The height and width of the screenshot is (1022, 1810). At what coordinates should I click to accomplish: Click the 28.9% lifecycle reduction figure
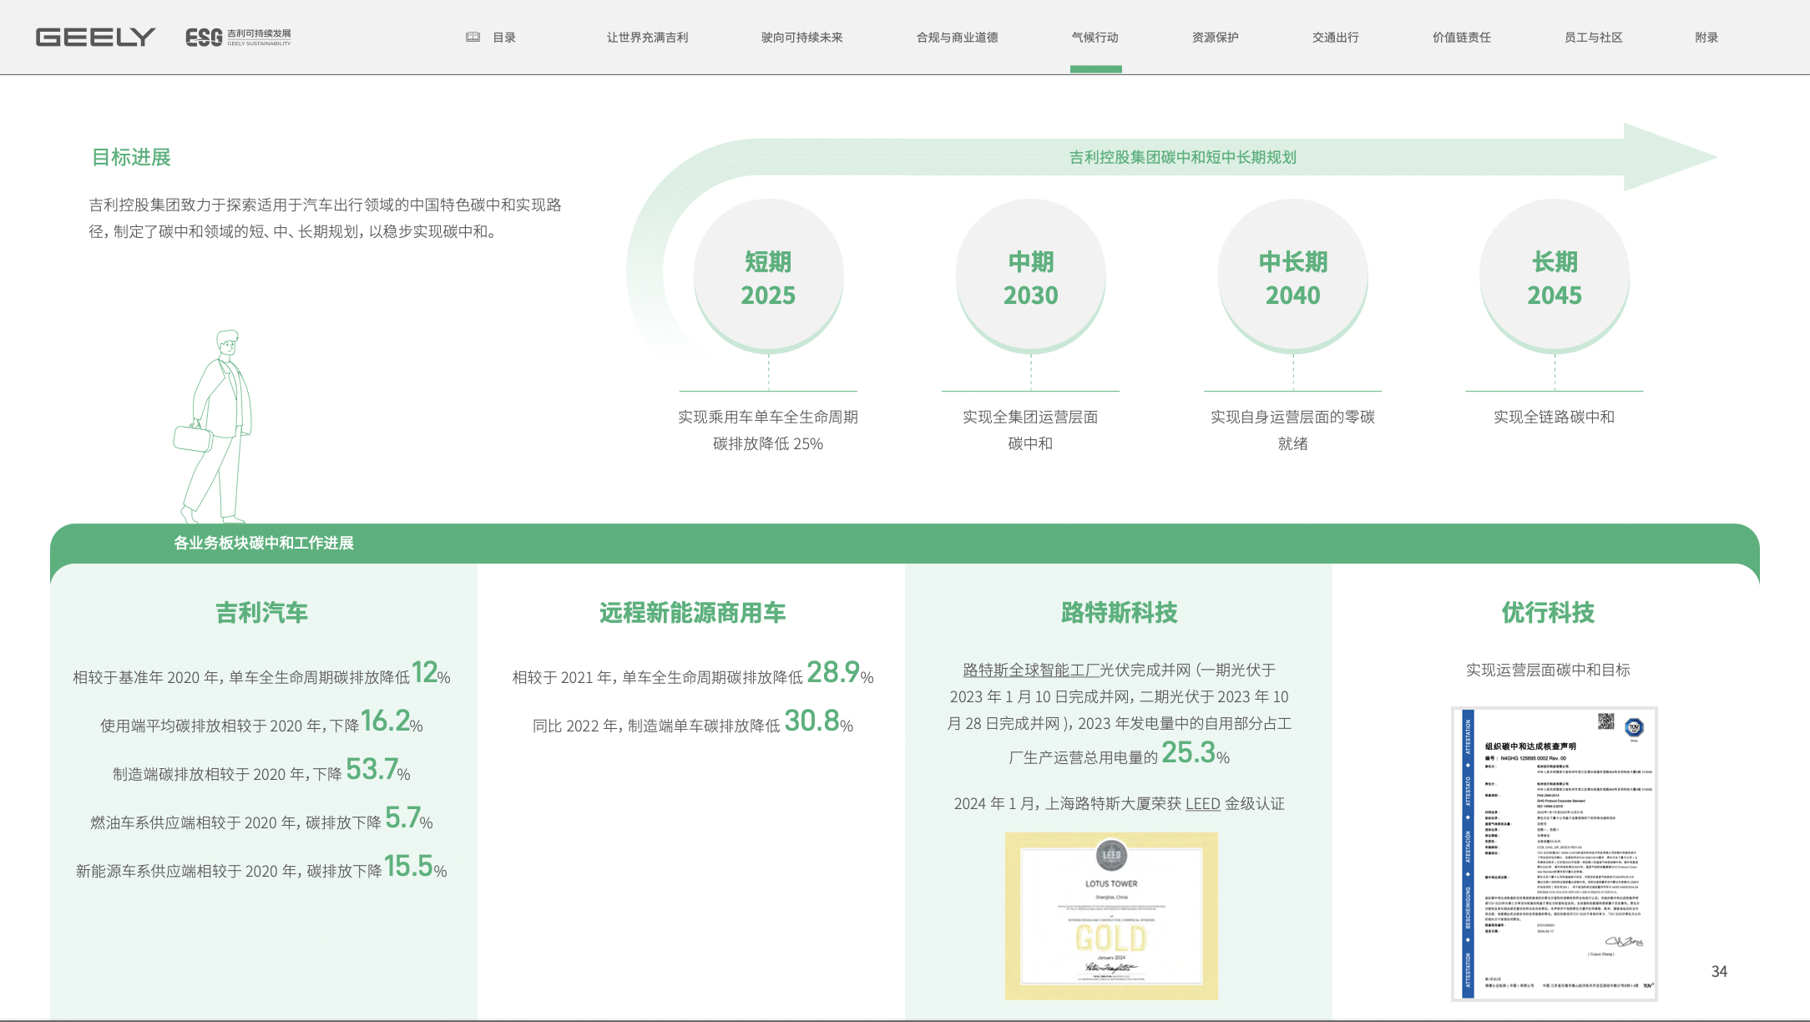[840, 673]
